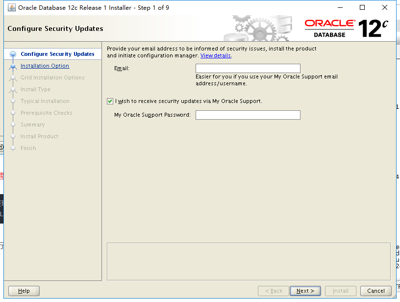Click the disabled Install button
This screenshot has width=400, height=302.
[340, 291]
